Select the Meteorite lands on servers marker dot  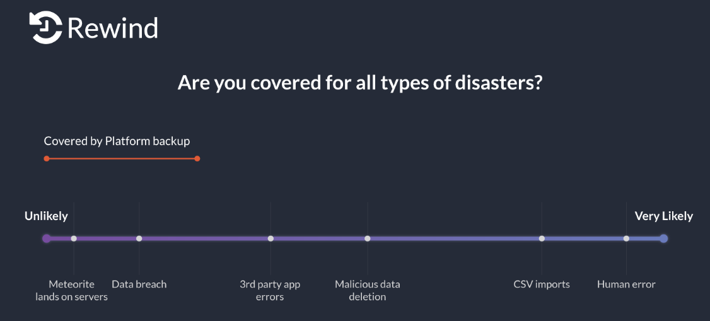click(74, 238)
